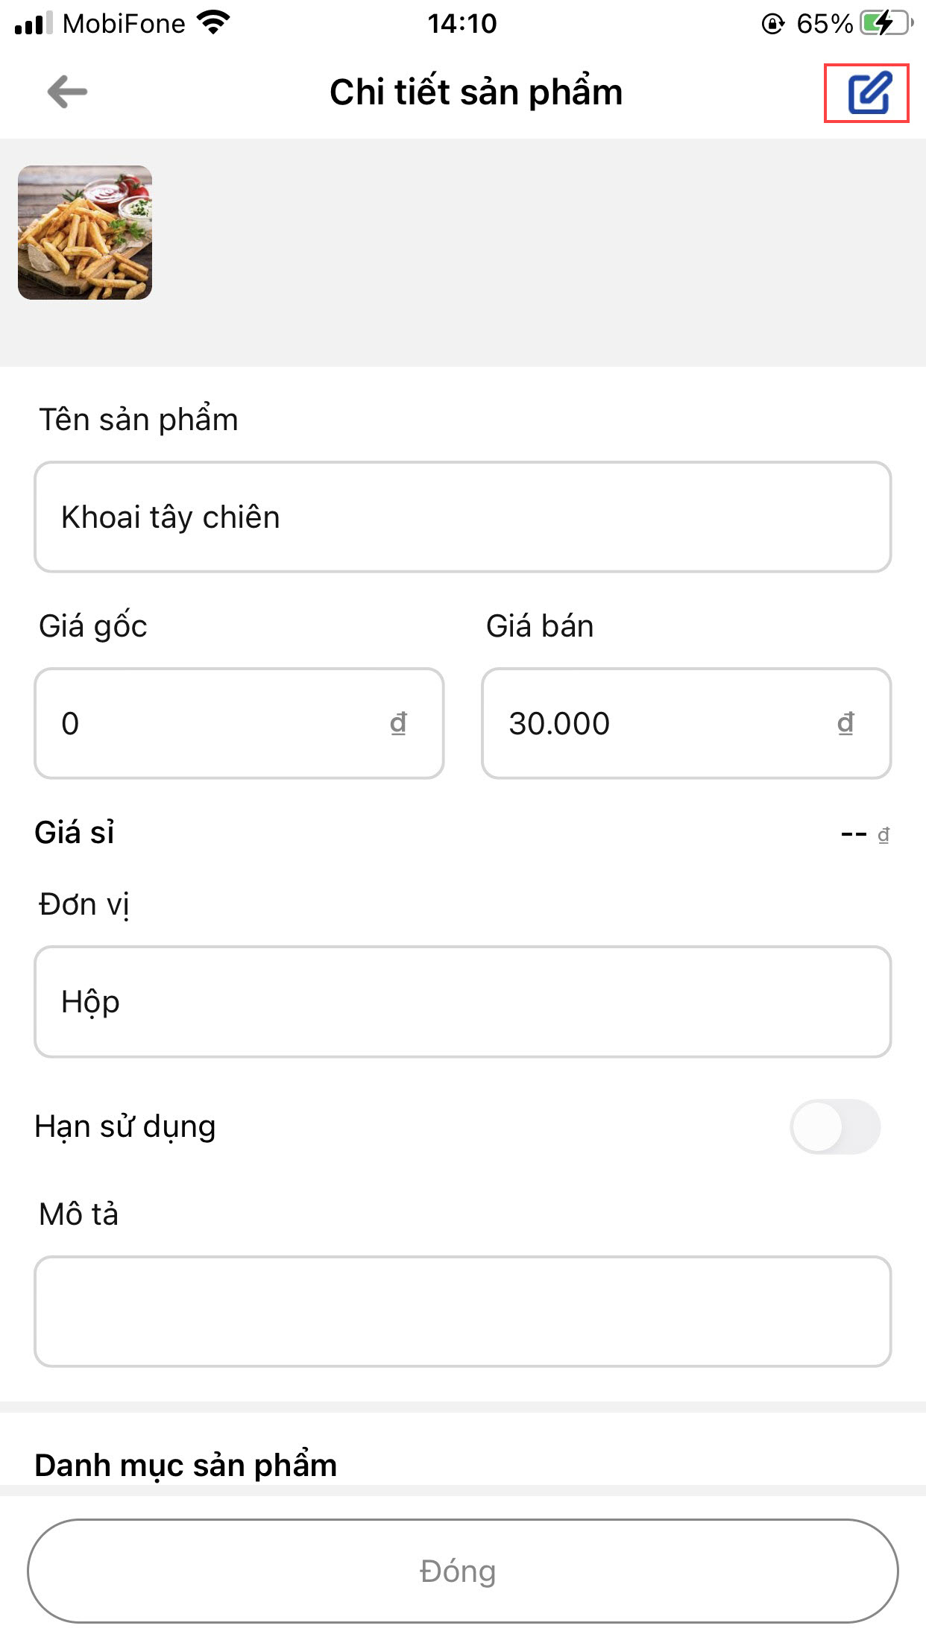Tap the French fries product thumbnail

[x=85, y=233]
